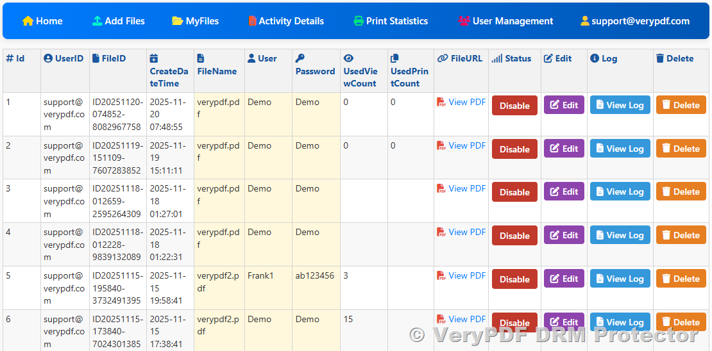Click the CreateDateTime column header
This screenshot has width=712, height=351.
pyautogui.click(x=169, y=71)
